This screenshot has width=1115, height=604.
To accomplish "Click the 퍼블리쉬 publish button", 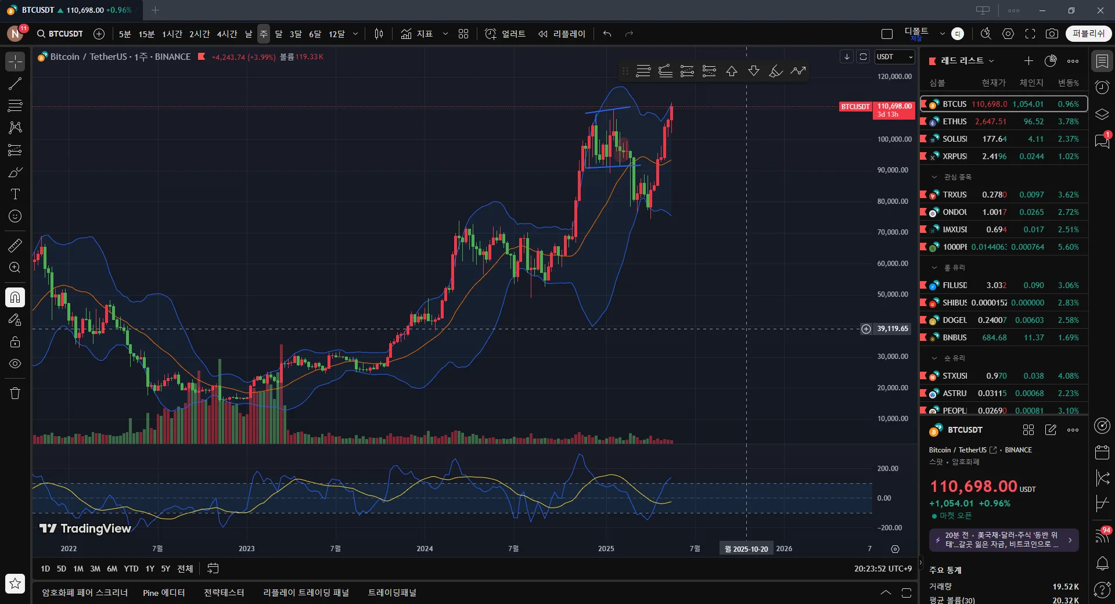I will tap(1089, 34).
